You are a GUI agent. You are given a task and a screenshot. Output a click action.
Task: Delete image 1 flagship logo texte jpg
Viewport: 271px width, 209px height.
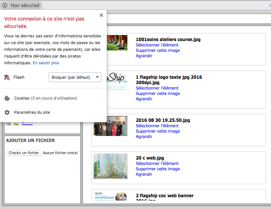pos(158,94)
